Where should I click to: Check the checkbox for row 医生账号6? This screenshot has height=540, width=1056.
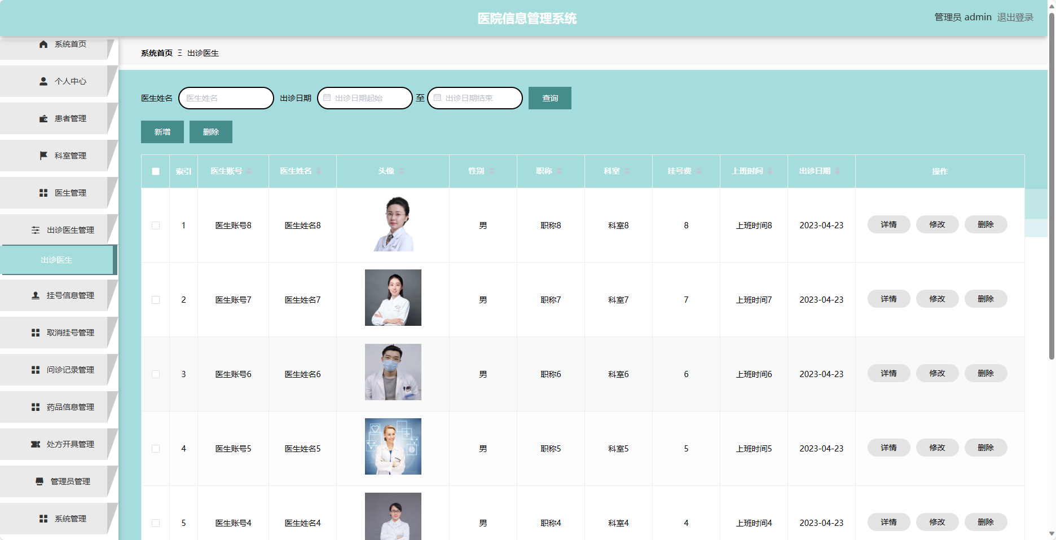[156, 374]
